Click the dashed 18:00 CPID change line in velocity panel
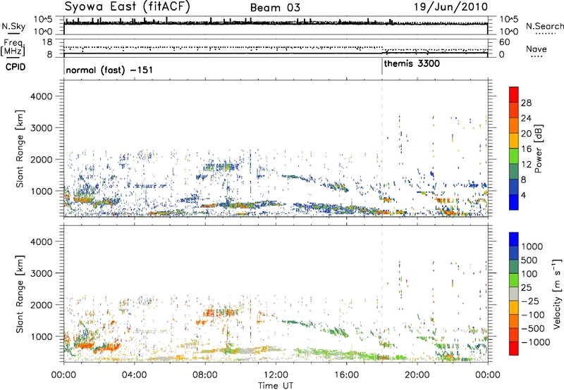The image size is (564, 390). pyautogui.click(x=382, y=294)
